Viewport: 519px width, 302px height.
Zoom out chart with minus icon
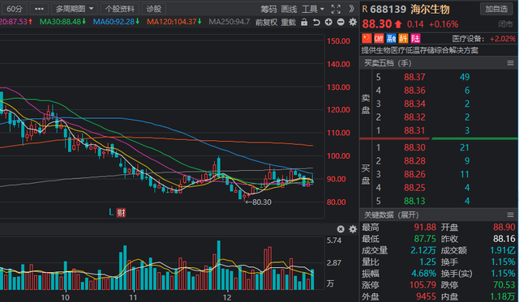[341, 22]
